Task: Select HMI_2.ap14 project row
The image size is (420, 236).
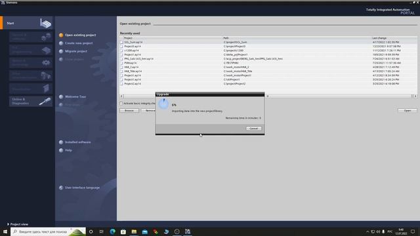Action: (x=268, y=67)
